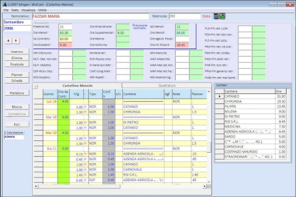Open the Planner button
296x197 pixels.
(x=17, y=75)
